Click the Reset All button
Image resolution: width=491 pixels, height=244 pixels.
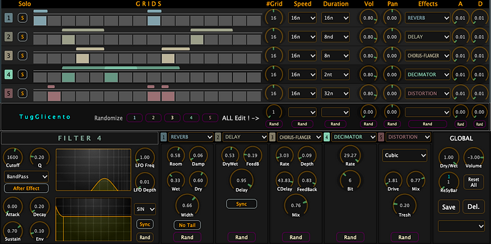coord(474,182)
